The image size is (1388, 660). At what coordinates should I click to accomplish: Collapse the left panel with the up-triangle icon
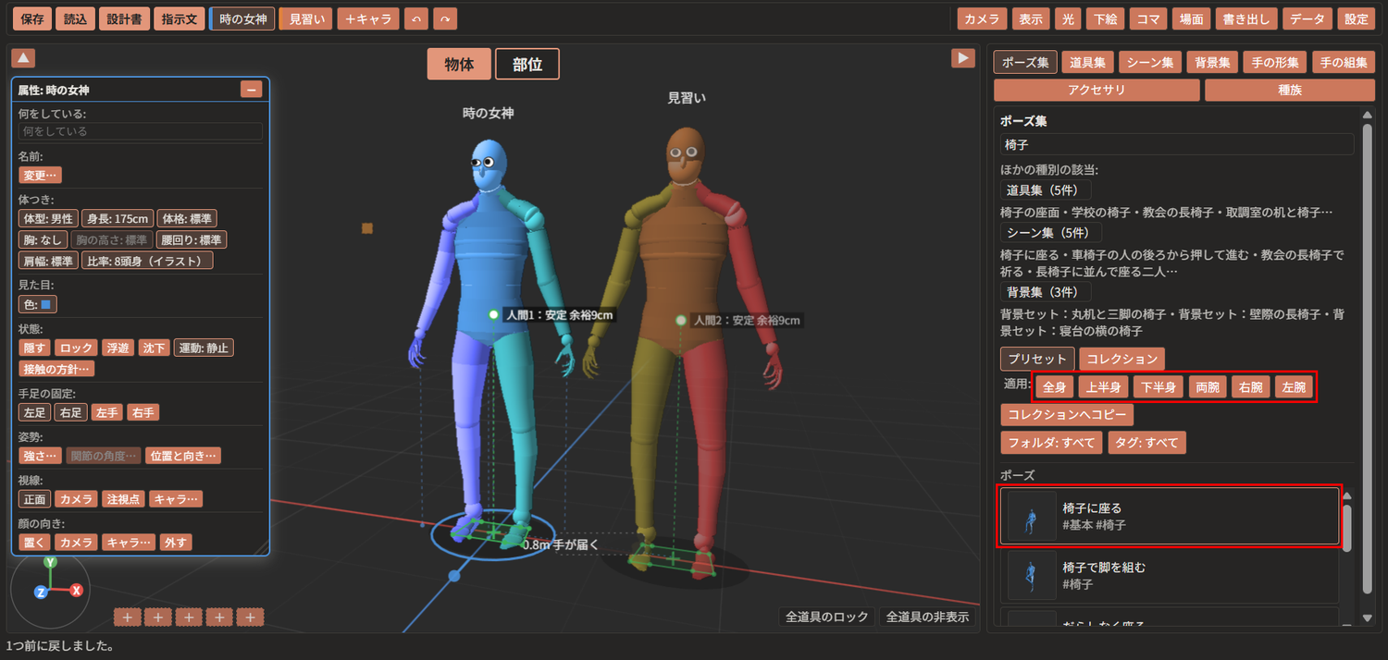(x=23, y=58)
